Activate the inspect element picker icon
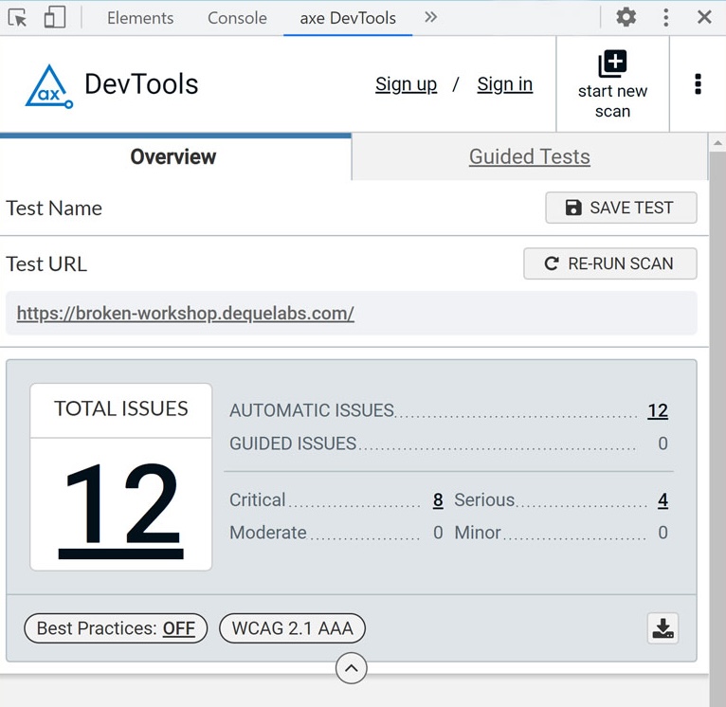Image resolution: width=726 pixels, height=707 pixels. [18, 18]
